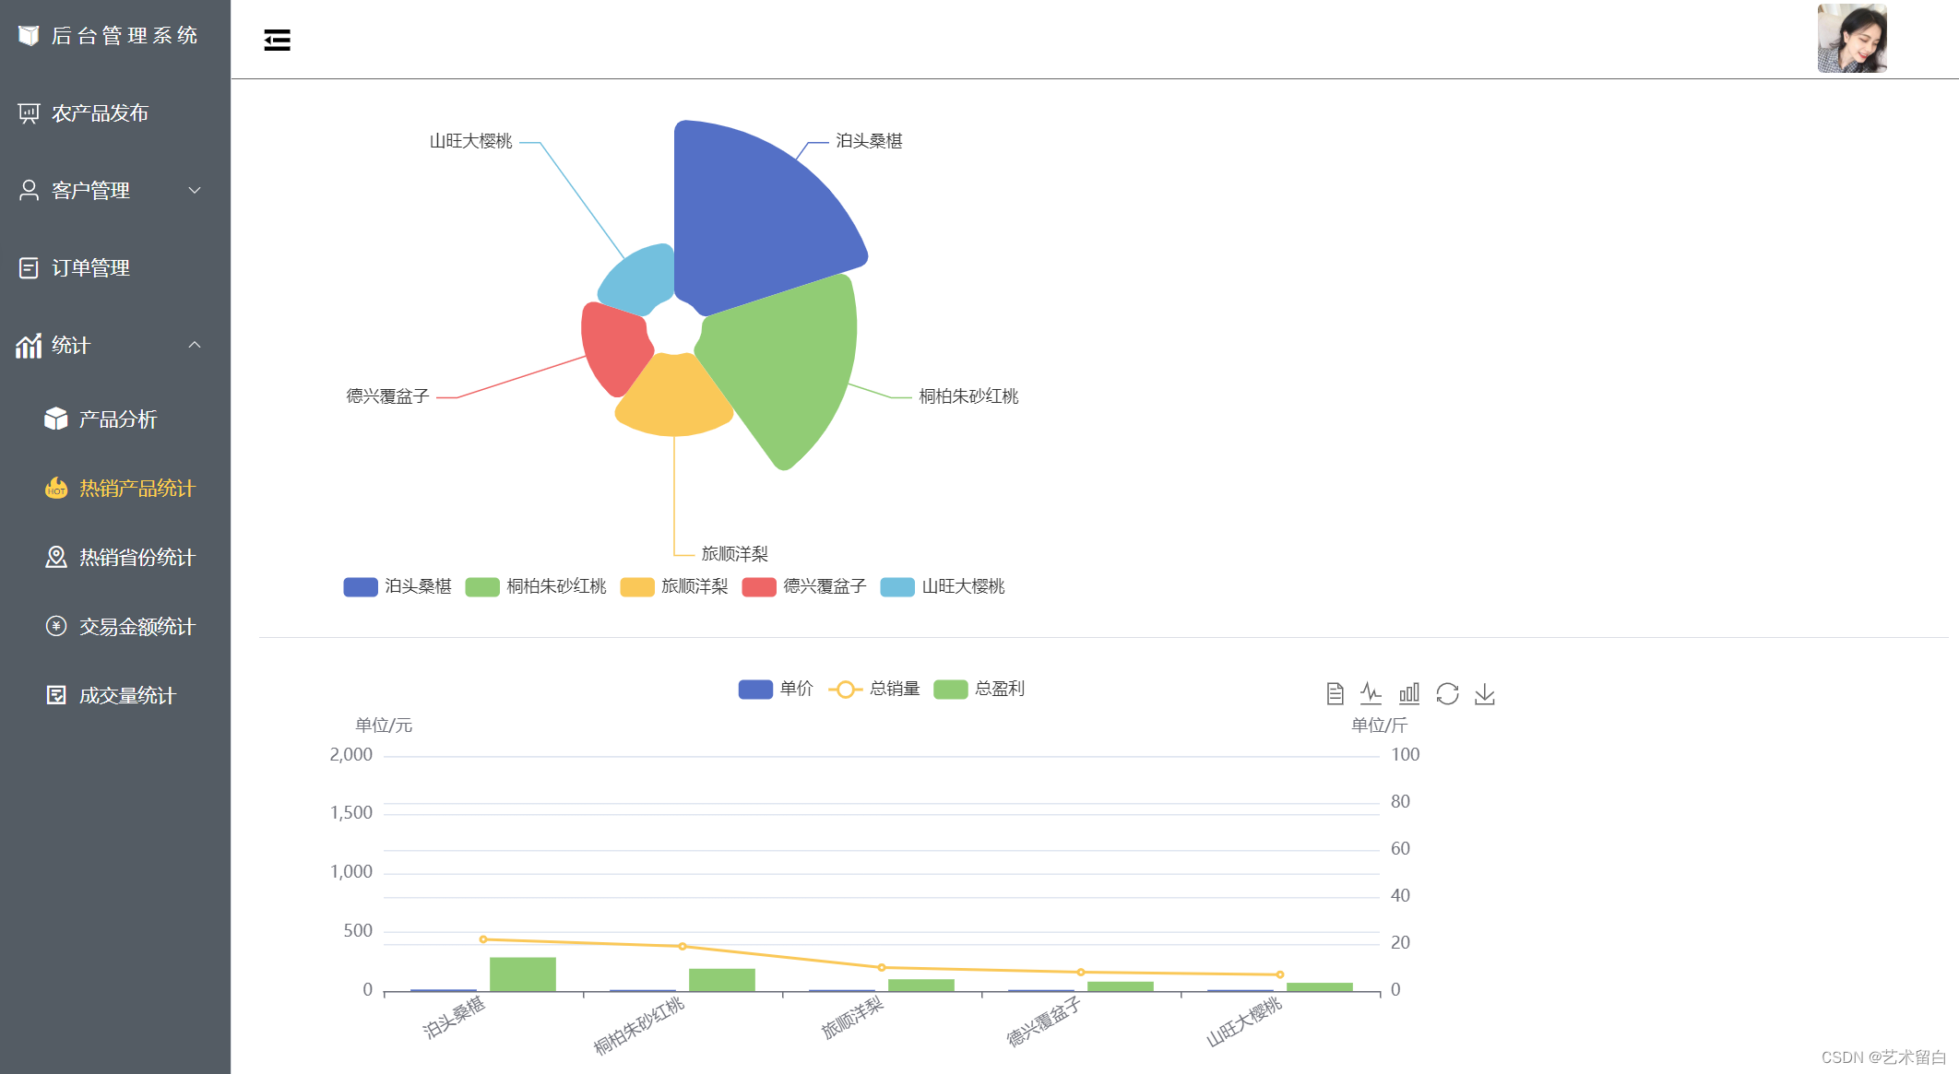Open the chart data view icon
1959x1074 pixels.
1335,693
